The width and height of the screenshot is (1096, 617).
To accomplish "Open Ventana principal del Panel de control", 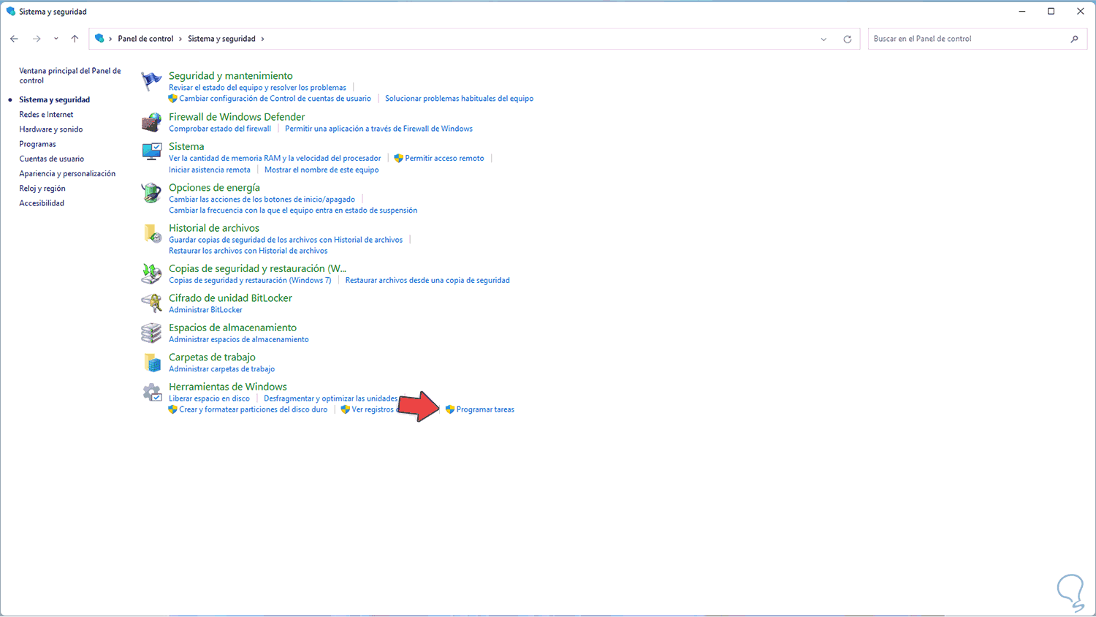I will pyautogui.click(x=70, y=75).
